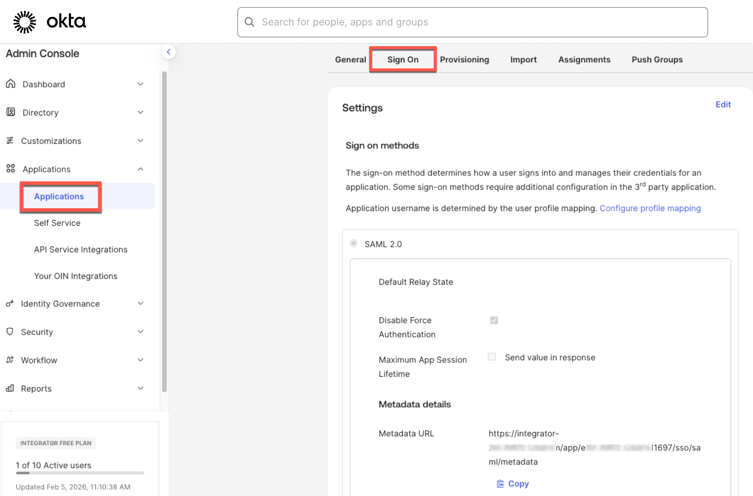Open the Push Groups tab

tap(657, 60)
